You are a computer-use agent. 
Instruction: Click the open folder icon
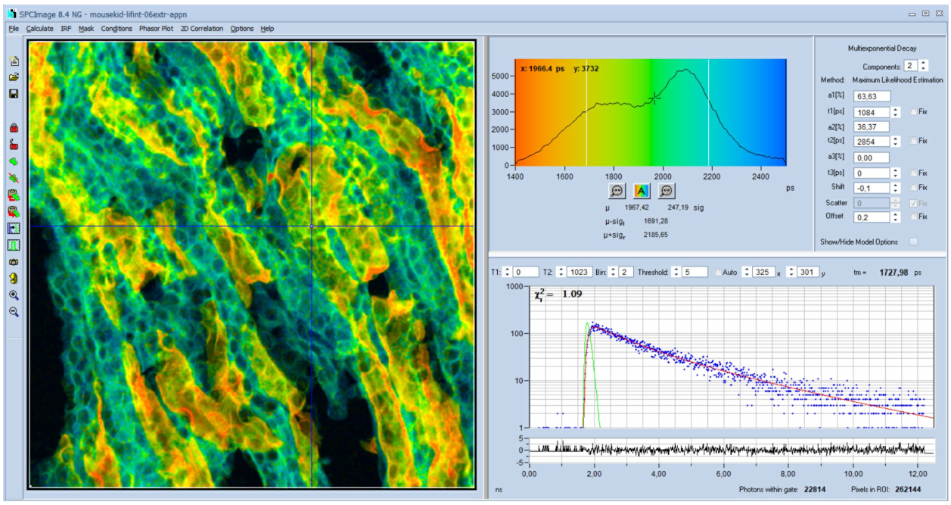pos(14,77)
